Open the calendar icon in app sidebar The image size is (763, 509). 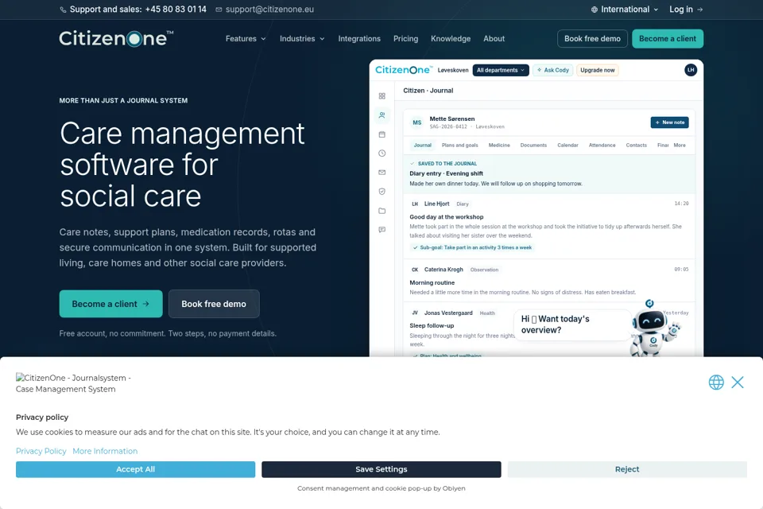[382, 134]
